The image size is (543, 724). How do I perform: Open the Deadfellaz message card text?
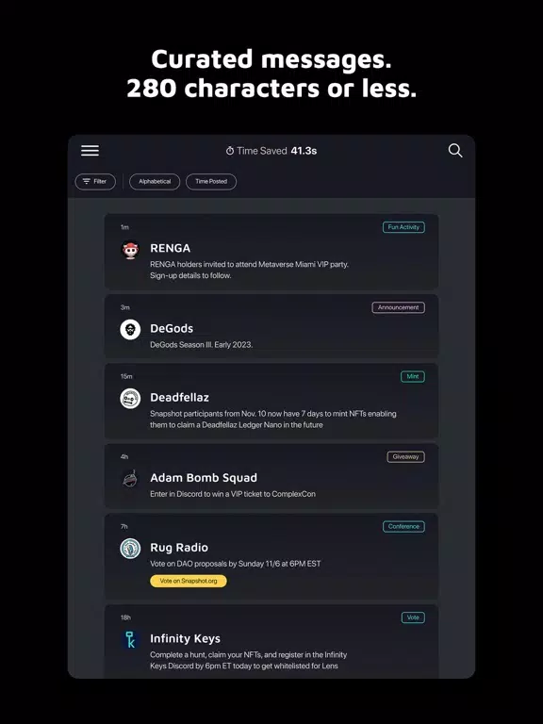pyautogui.click(x=272, y=420)
